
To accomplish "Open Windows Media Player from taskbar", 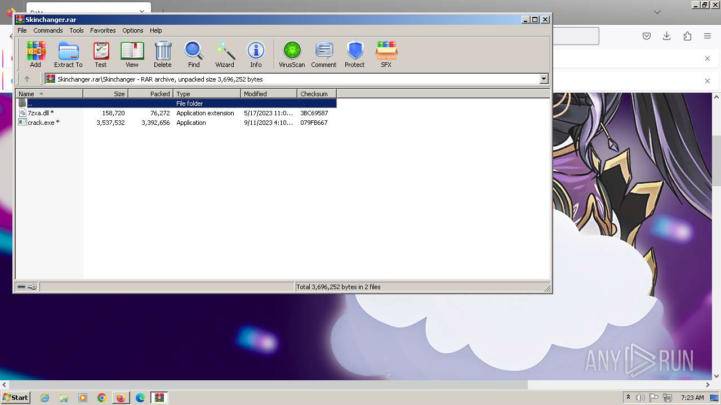I will pyautogui.click(x=83, y=398).
